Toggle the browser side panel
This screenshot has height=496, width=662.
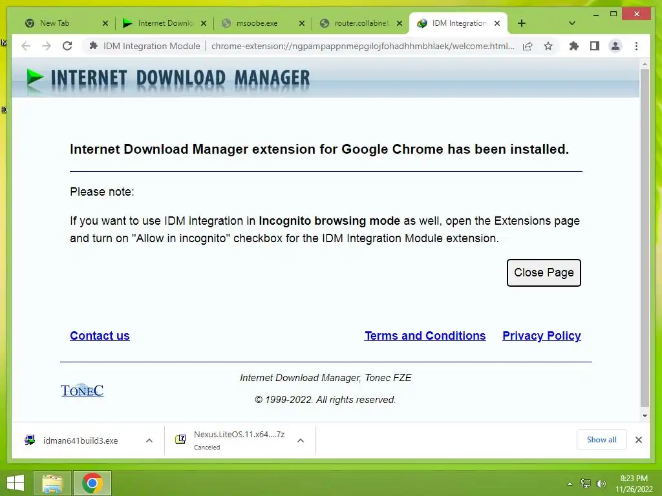pyautogui.click(x=595, y=46)
